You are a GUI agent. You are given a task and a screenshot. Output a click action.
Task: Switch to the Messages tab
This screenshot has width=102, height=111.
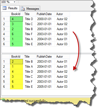[30, 9]
